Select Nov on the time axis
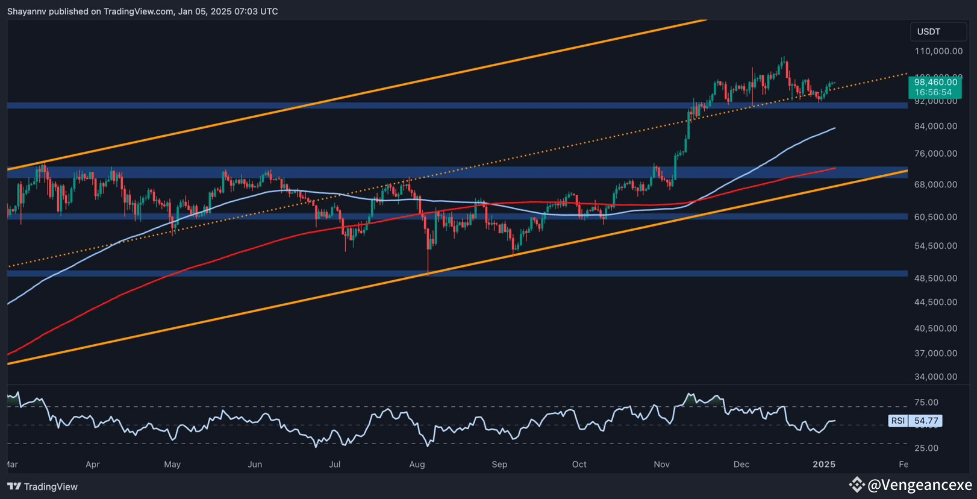The image size is (977, 499). click(661, 464)
